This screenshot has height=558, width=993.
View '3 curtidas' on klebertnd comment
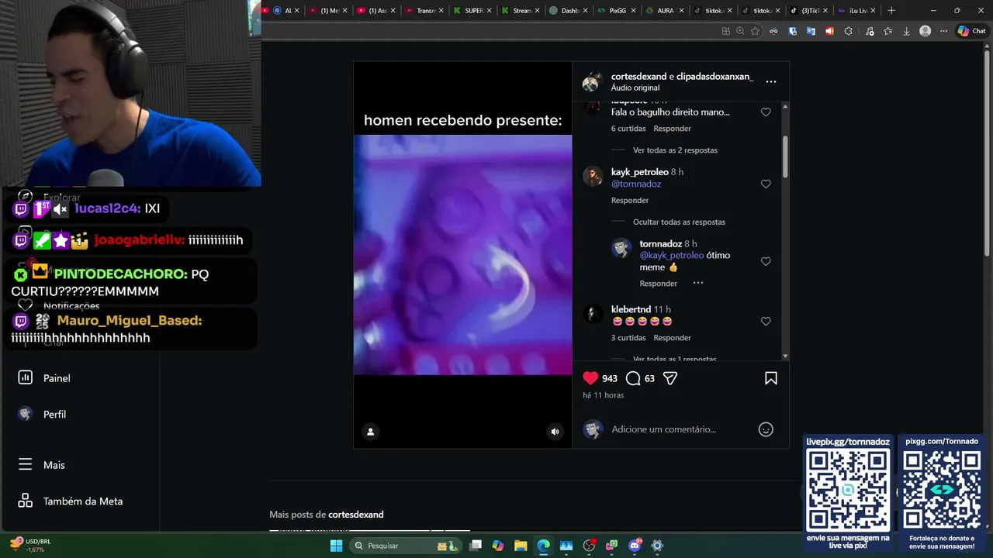click(628, 338)
